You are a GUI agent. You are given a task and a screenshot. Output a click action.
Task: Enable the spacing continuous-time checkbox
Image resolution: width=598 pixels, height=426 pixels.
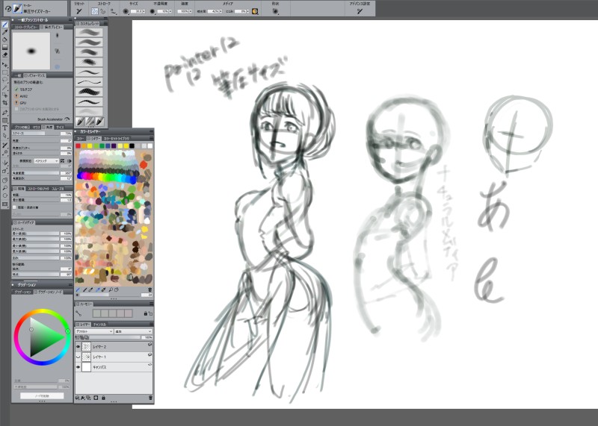point(14,207)
